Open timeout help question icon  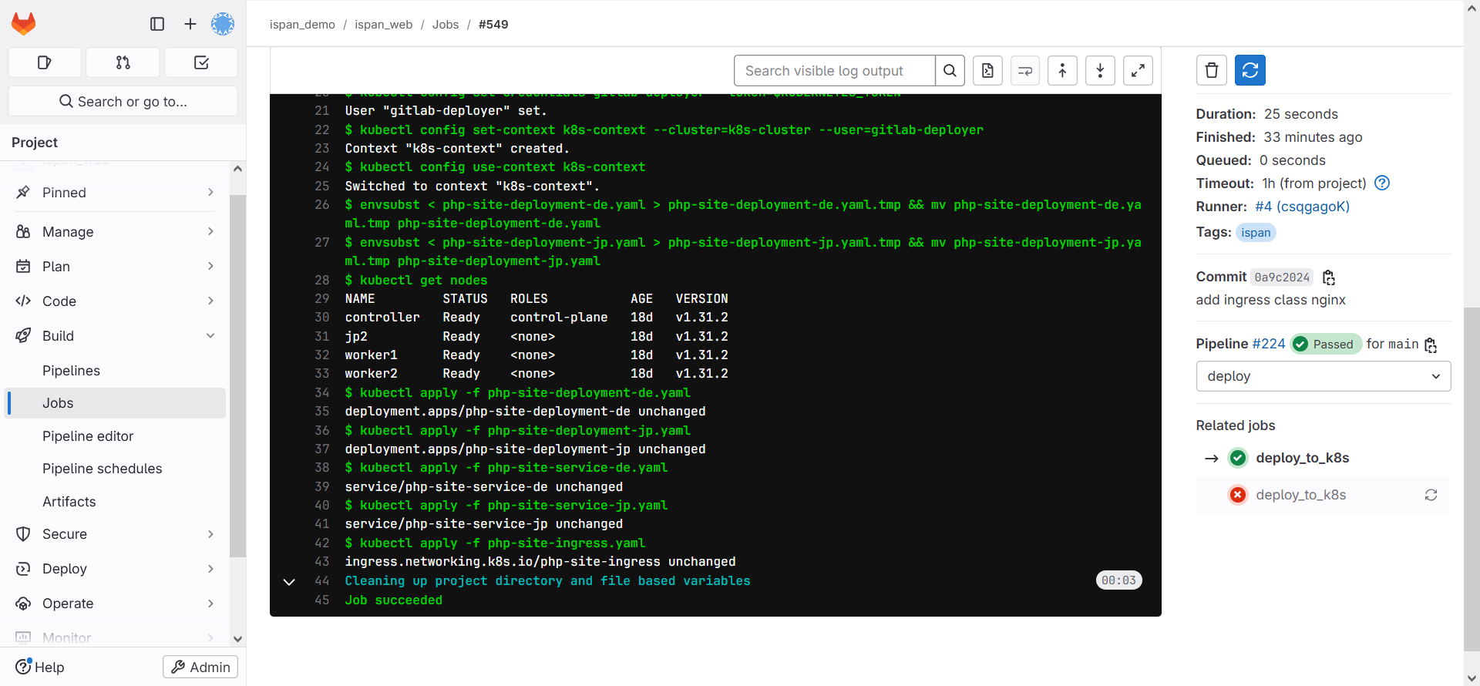(1382, 183)
